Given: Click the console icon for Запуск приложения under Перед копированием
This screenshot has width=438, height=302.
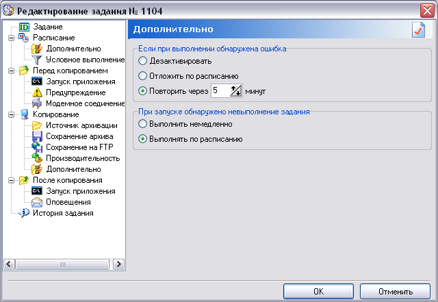Looking at the screenshot, I should click(x=37, y=81).
